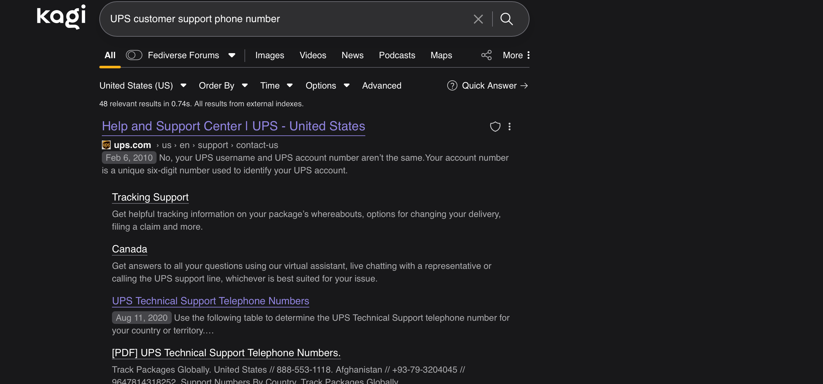Click the UPS favicon next to ups.com
Image resolution: width=823 pixels, height=384 pixels.
pos(106,145)
